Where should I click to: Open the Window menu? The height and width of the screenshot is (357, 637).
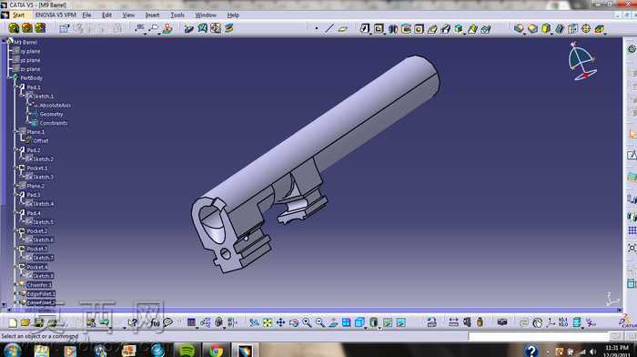(x=206, y=15)
